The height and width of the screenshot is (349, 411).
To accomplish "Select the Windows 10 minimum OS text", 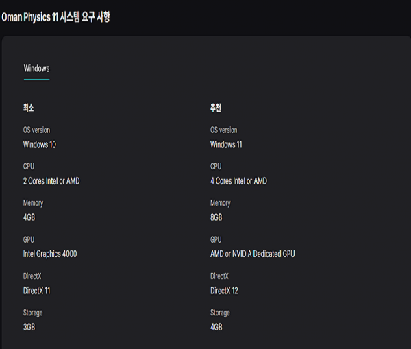I will click(x=40, y=145).
